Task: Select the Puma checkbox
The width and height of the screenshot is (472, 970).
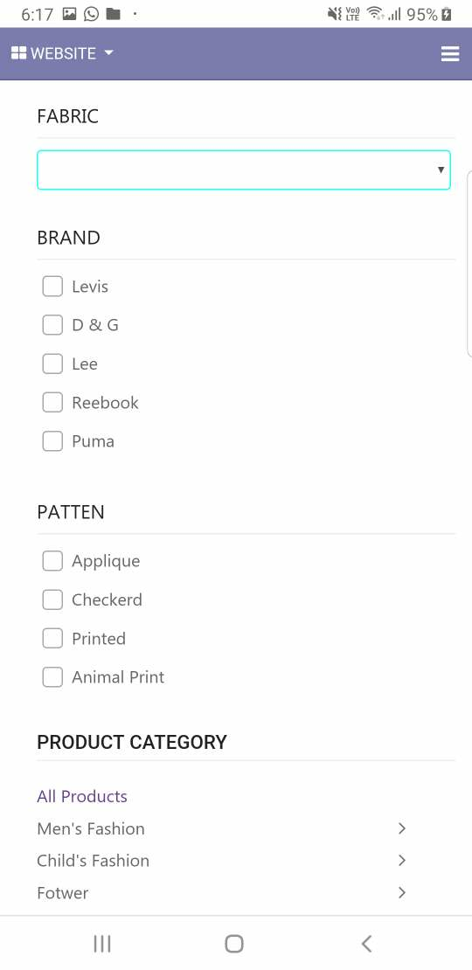Action: [x=52, y=441]
